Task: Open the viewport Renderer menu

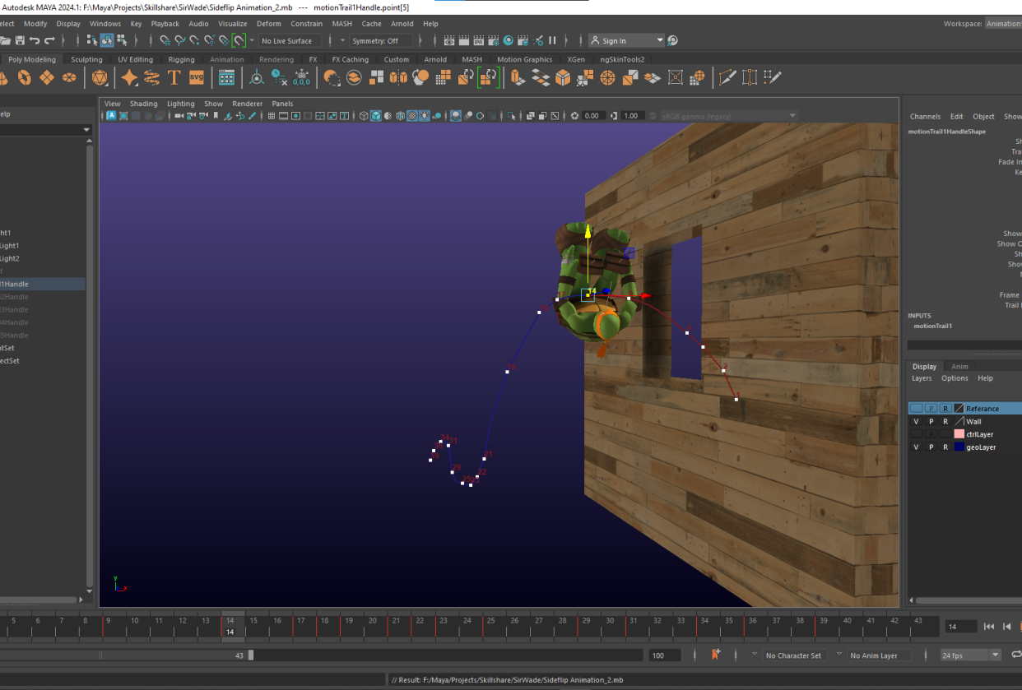Action: [x=247, y=104]
